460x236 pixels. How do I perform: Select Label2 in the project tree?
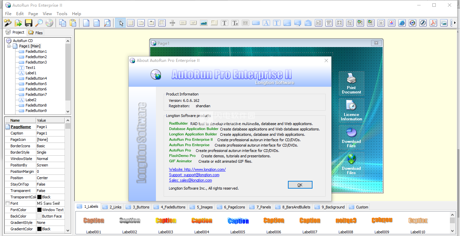click(31, 100)
